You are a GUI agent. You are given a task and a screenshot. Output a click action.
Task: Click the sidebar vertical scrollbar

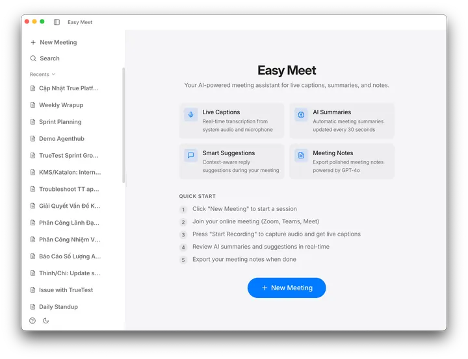click(x=123, y=125)
